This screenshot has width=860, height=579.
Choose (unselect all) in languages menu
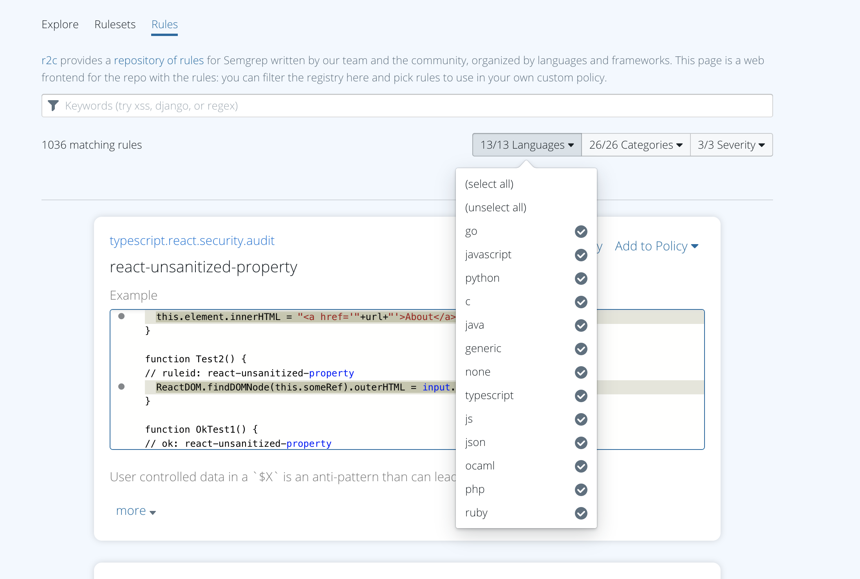pos(495,207)
